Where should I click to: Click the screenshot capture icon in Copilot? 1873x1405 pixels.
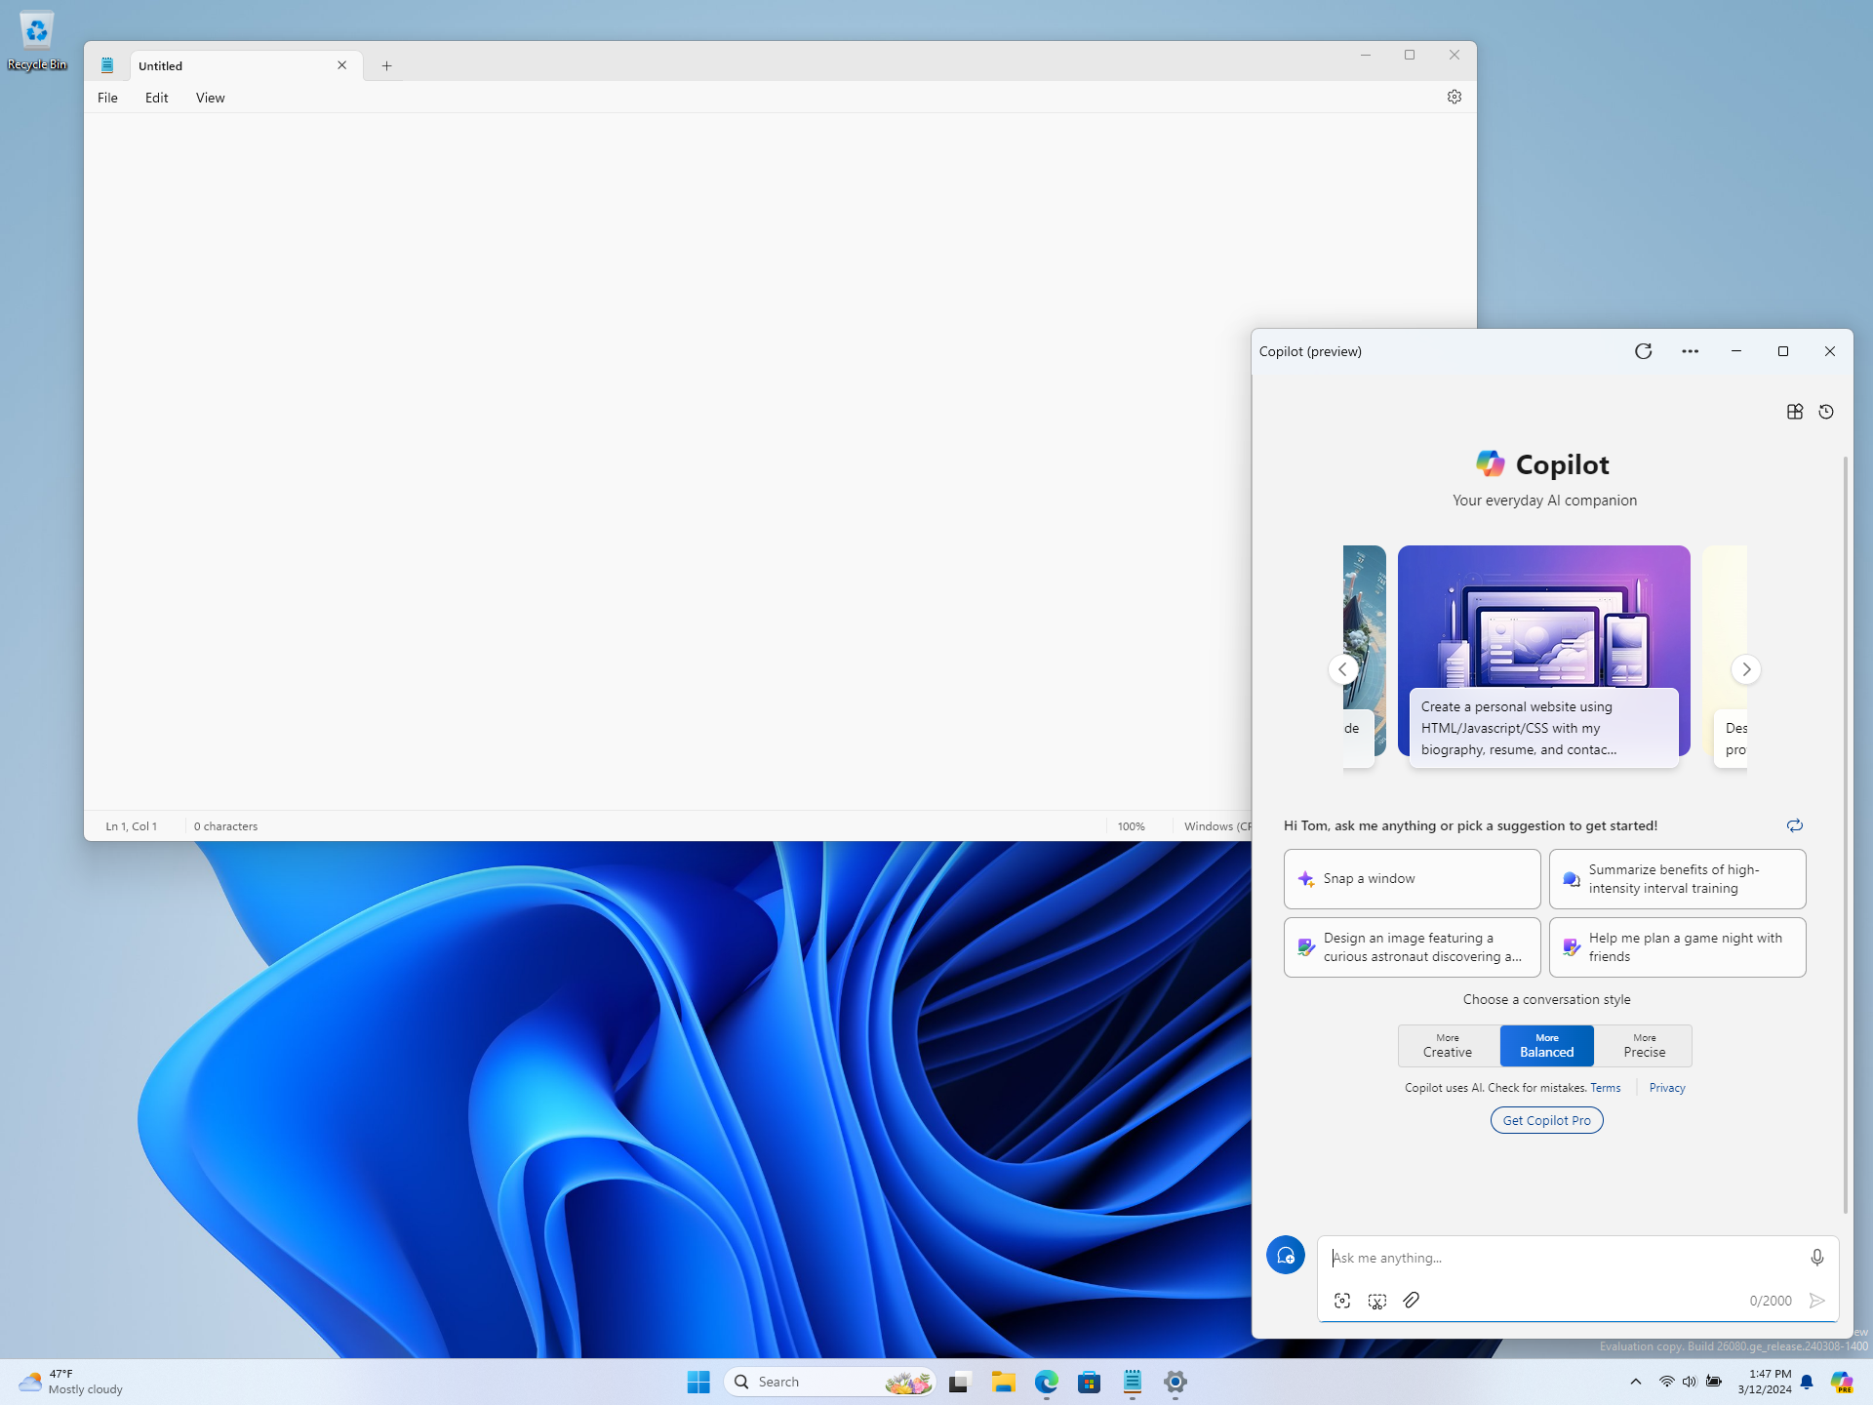click(1340, 1301)
